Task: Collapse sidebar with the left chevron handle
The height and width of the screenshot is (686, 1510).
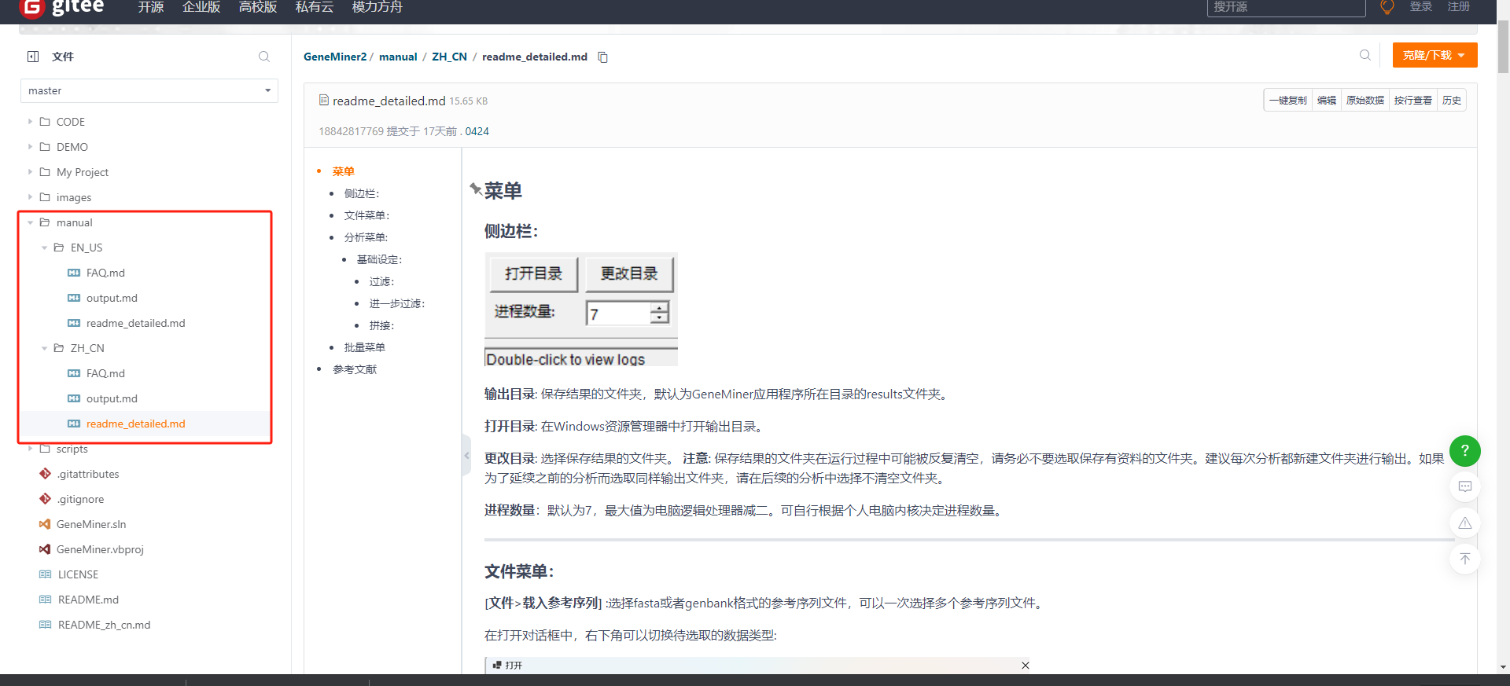Action: coord(466,455)
